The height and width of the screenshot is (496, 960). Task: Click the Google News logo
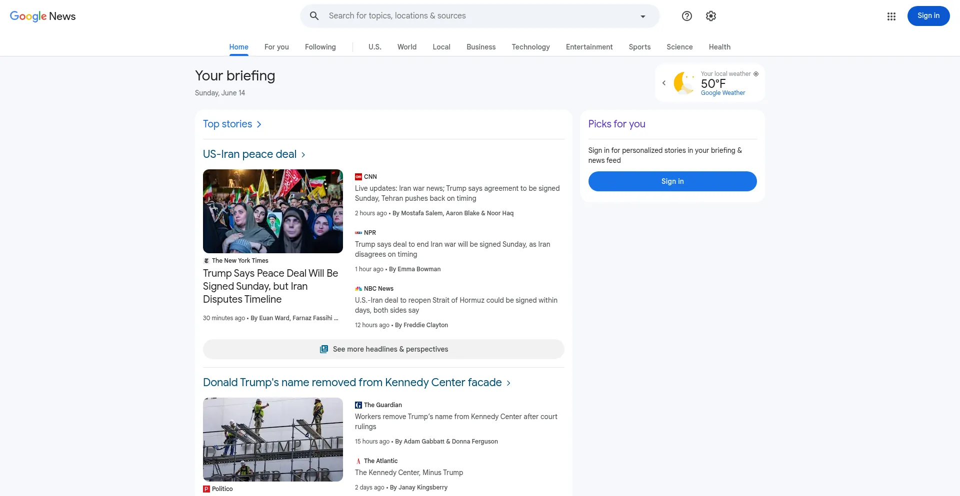click(x=43, y=16)
